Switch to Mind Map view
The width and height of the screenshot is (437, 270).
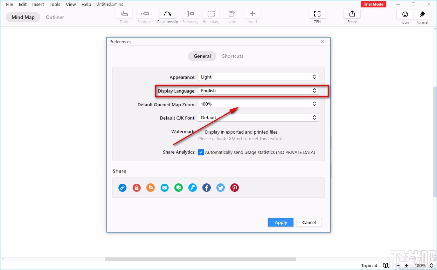pos(23,17)
